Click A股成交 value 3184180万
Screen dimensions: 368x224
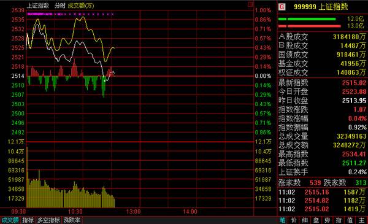pos(350,37)
